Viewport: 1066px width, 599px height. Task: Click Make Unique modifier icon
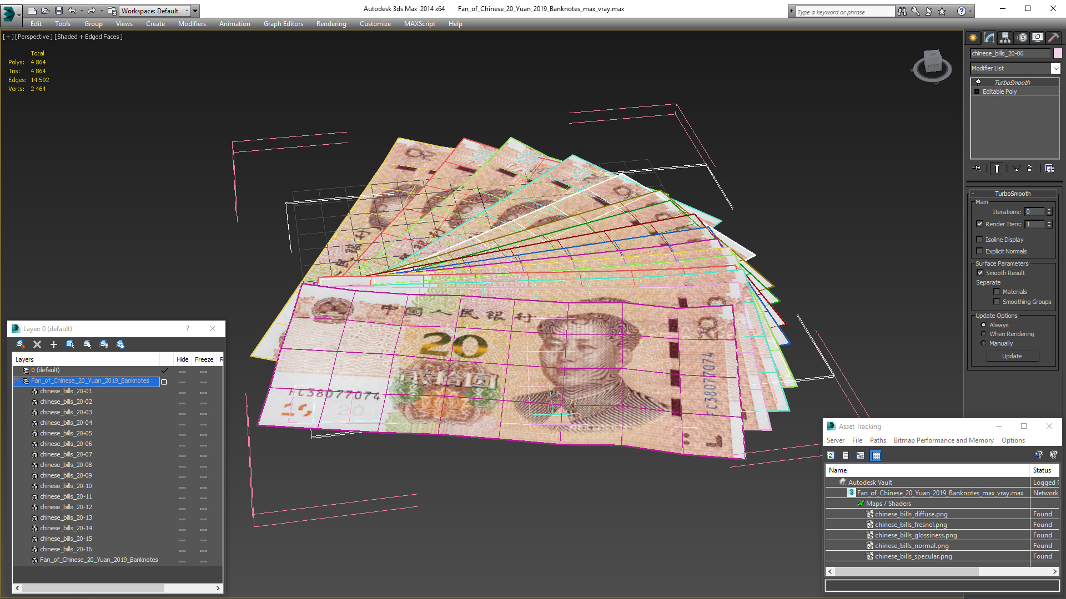(x=1016, y=169)
